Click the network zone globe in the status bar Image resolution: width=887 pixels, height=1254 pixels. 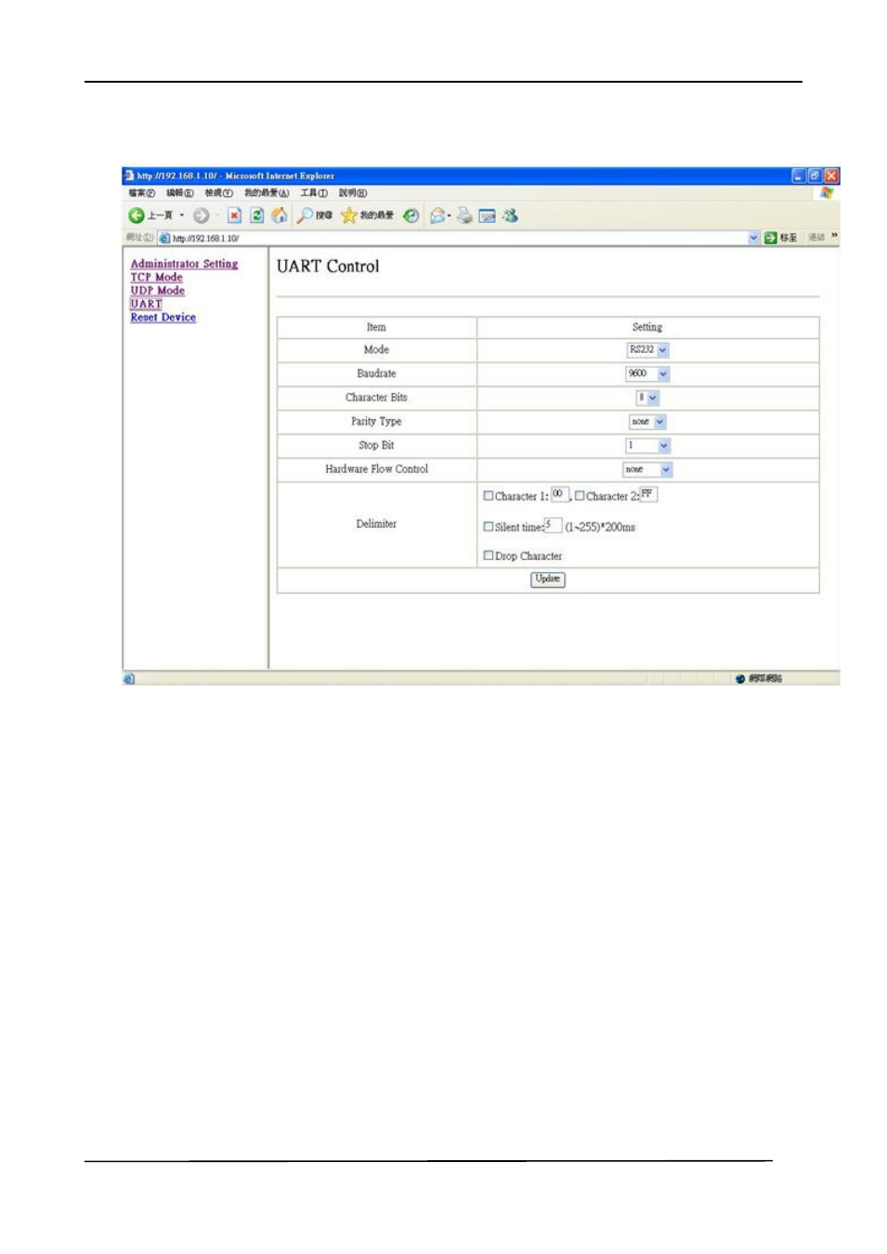coord(740,679)
